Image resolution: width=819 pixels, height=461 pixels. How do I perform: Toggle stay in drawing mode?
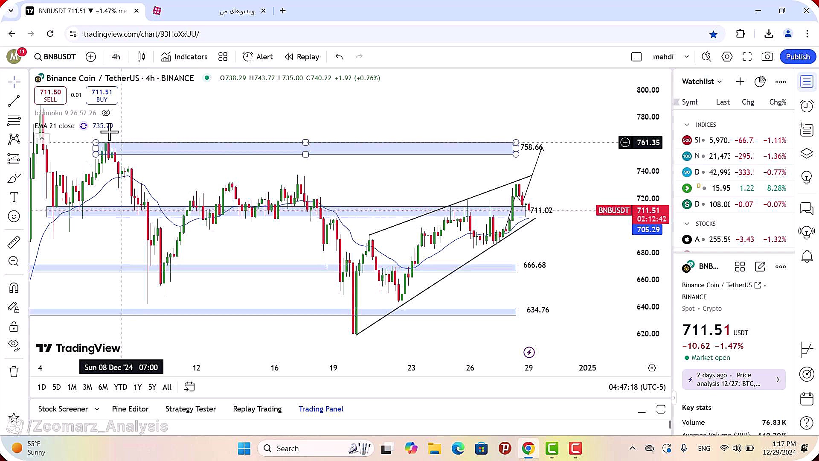point(14,307)
